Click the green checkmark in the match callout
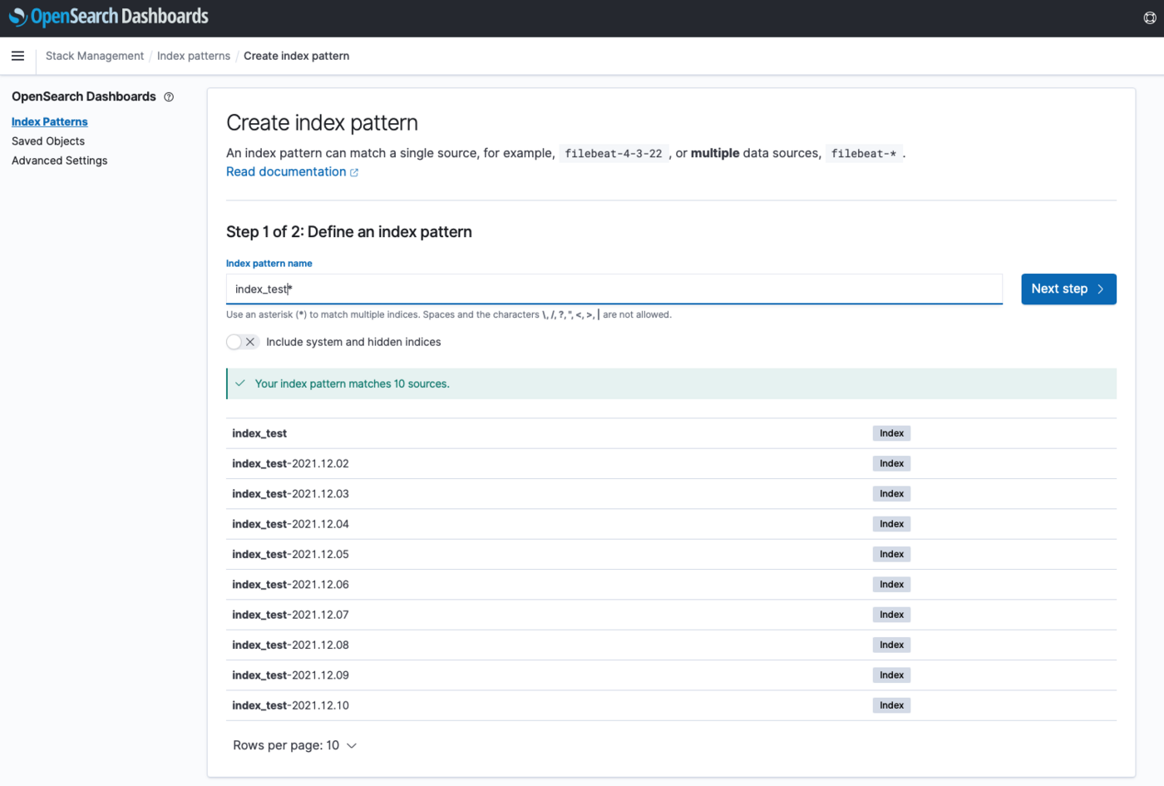 (240, 383)
